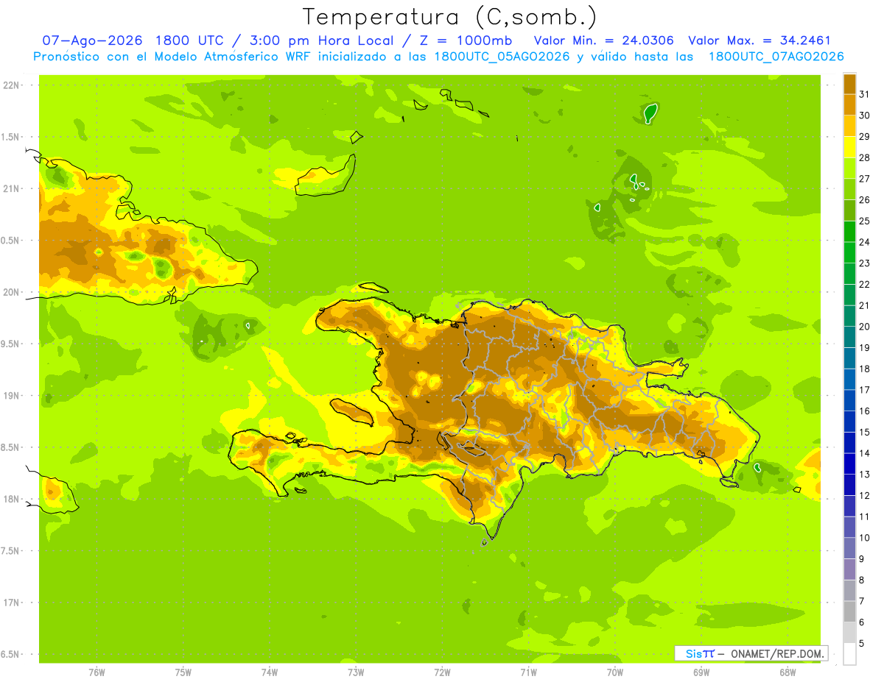Click the color bar swatch between 29 and 30
Screen dimensions: 884x682
[x=849, y=126]
